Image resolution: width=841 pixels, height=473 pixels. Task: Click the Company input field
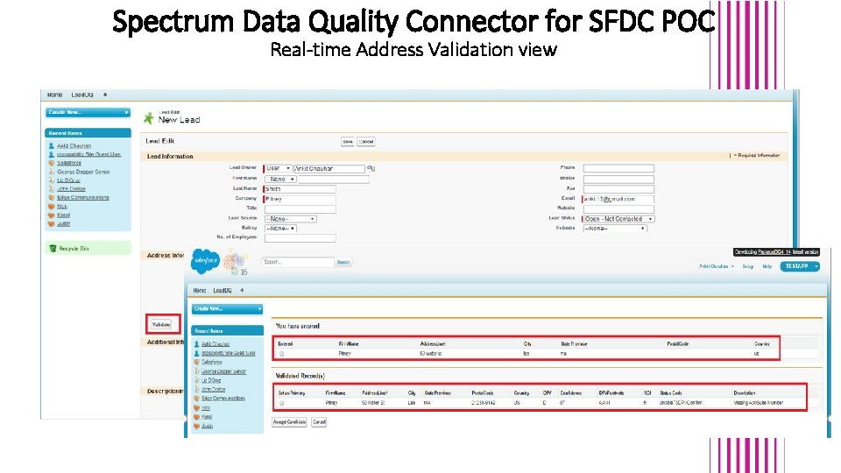(300, 199)
